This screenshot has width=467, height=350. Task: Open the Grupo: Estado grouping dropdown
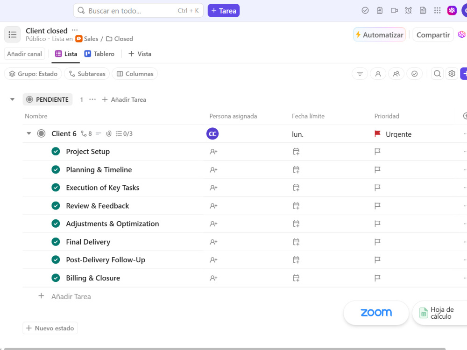click(x=33, y=74)
